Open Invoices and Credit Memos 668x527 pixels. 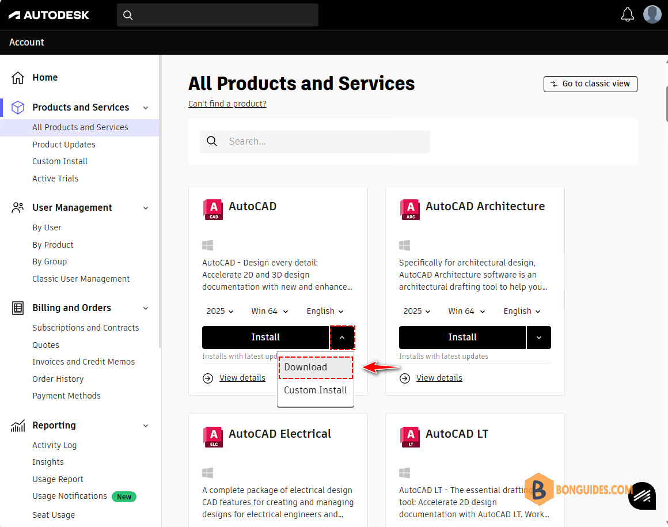[83, 362]
